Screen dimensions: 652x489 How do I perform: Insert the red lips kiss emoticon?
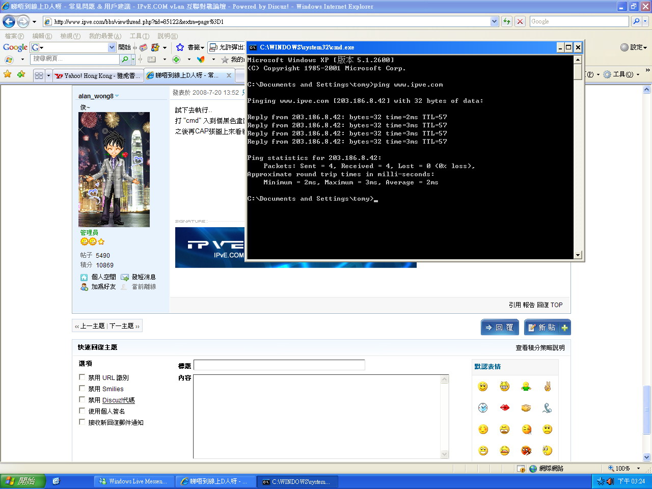coord(504,408)
